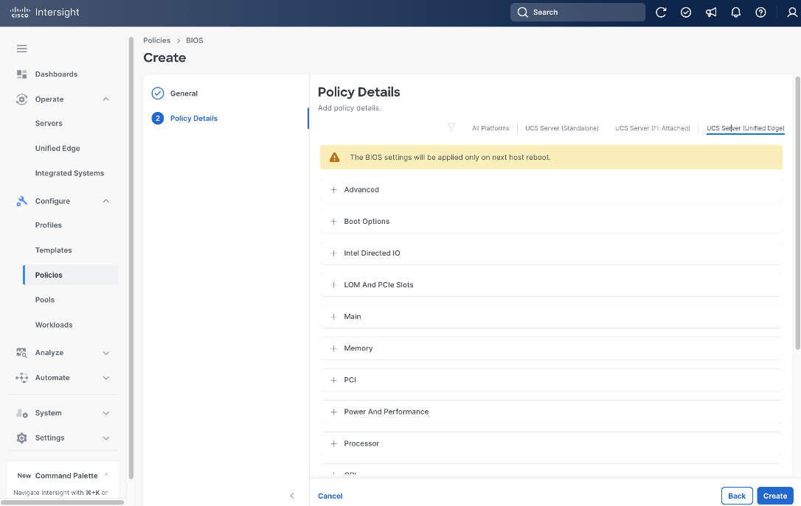Viewport: 801px width, 506px height.
Task: Expand the Automate menu chevron
Action: (105, 378)
